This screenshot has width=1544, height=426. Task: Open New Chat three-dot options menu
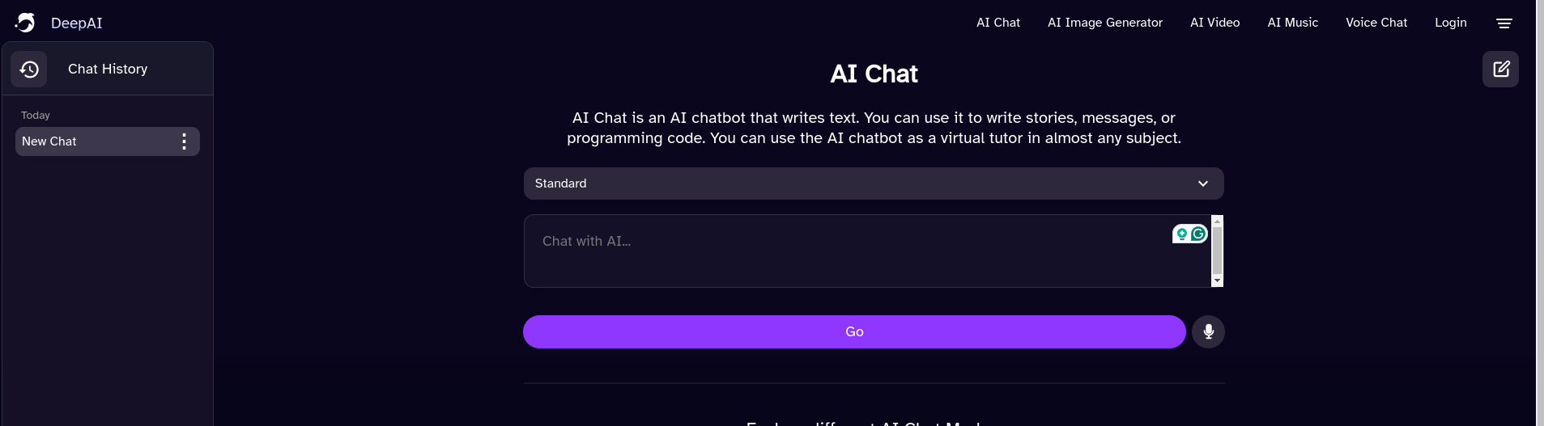pos(185,142)
